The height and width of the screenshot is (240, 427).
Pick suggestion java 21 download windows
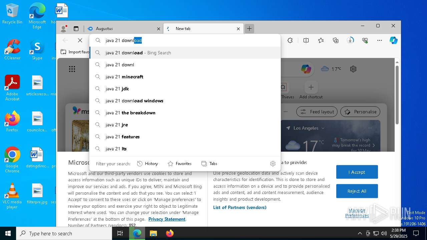(x=185, y=101)
